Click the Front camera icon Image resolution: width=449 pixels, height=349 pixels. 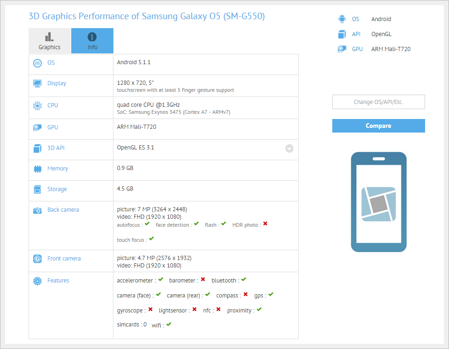coord(37,259)
